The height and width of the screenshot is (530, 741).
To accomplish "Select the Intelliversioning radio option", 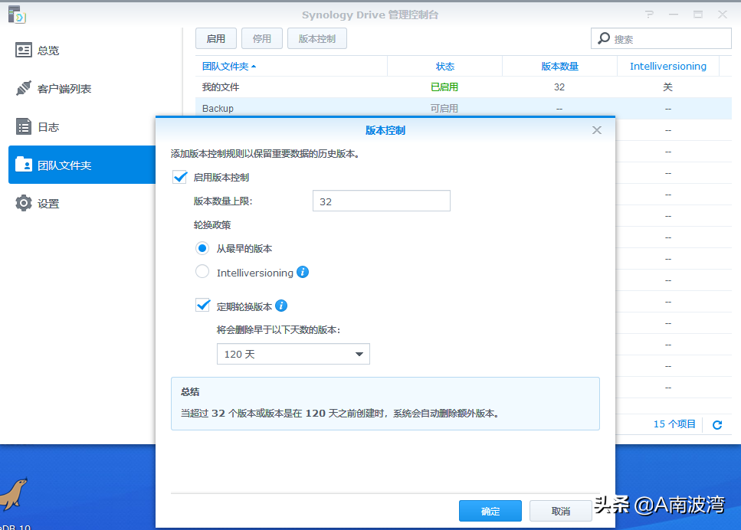I will (202, 272).
